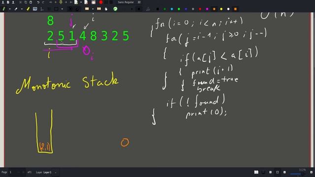The width and height of the screenshot is (315, 177).
Task: Open the shape tools dropdown arrow
Action: pyautogui.click(x=62, y=9)
